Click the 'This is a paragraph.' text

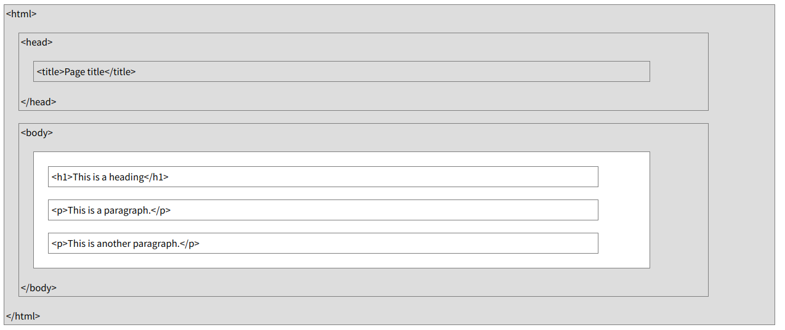(109, 210)
